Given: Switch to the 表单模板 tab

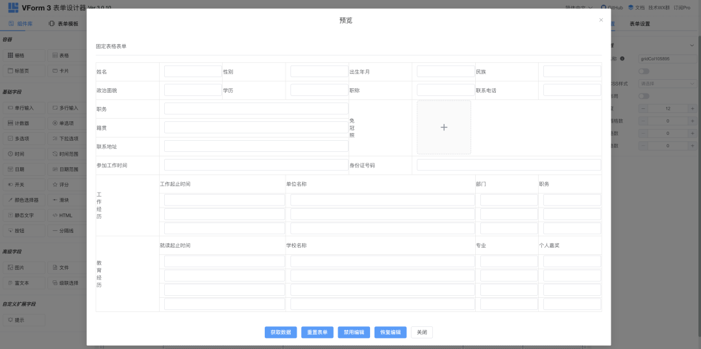Looking at the screenshot, I should click(64, 23).
